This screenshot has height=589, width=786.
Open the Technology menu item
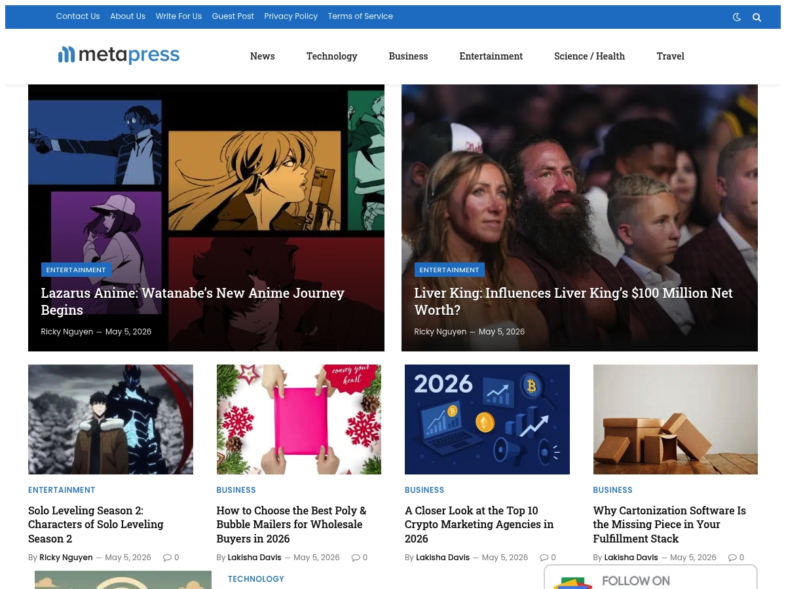(x=331, y=56)
